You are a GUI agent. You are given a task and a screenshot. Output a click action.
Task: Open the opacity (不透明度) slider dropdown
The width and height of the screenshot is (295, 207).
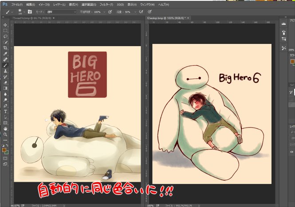(104, 12)
